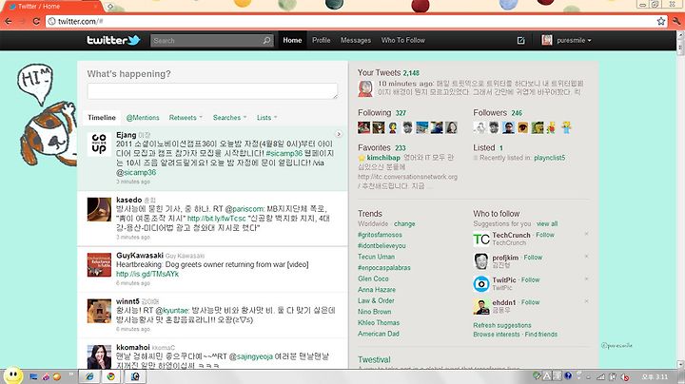
Task: Click GuyKawasaki's profile picture
Action: [x=99, y=265]
